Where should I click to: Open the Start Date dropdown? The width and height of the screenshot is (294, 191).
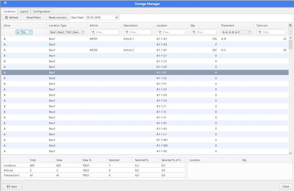coord(116,17)
